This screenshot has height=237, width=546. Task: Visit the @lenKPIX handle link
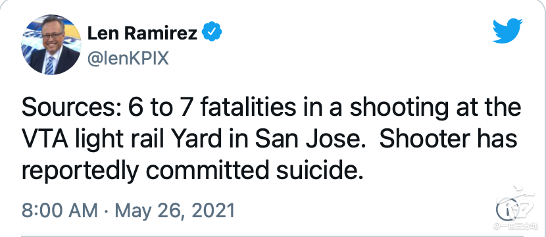point(128,59)
